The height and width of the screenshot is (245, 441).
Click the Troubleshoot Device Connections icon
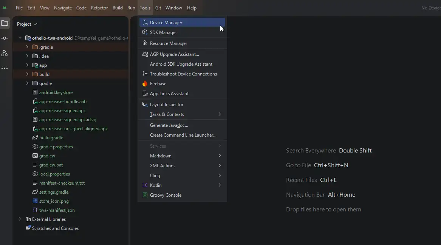point(145,74)
